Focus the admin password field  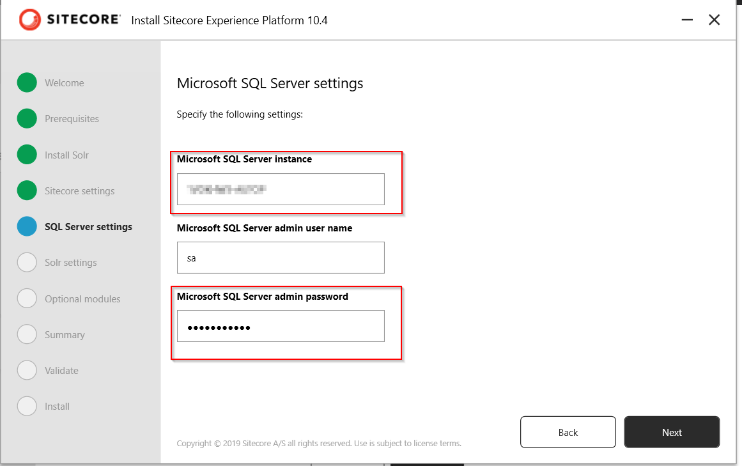[281, 326]
